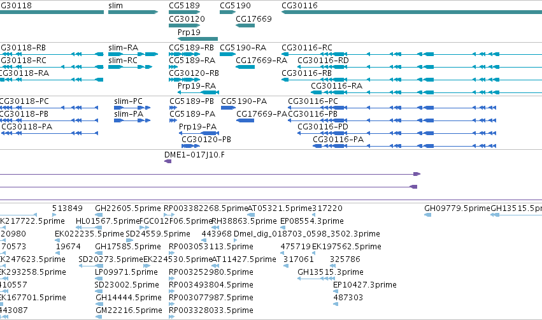
Task: Select the GH17585.5prime EST label
Action: [128, 247]
